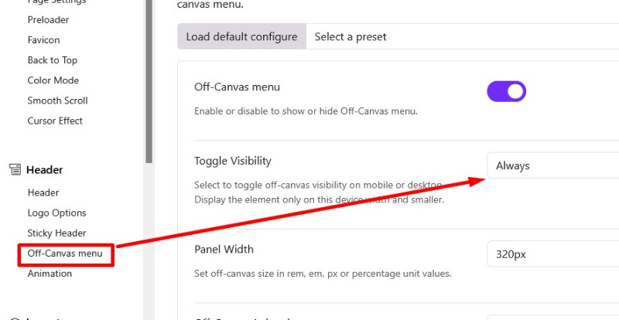Open the Toggle Visibility dropdown showing Always
The width and height of the screenshot is (619, 320).
coord(552,165)
